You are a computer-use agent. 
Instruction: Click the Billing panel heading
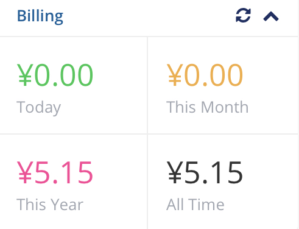(x=40, y=16)
